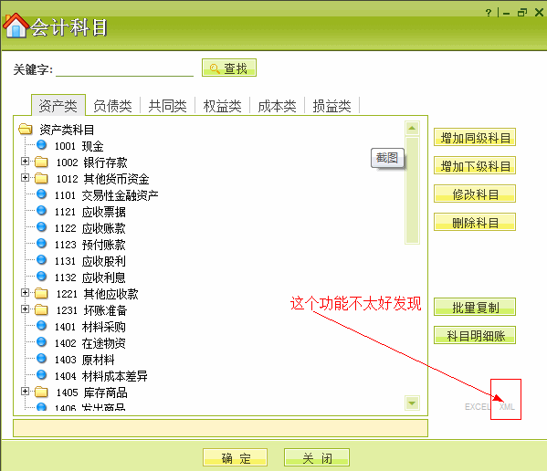The image size is (547, 471).
Task: Switch to the 负债类 tab
Action: click(x=112, y=106)
